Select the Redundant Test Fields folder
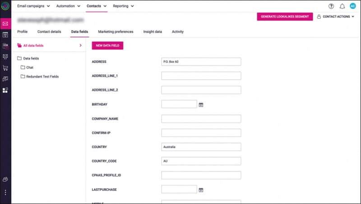Image resolution: width=361 pixels, height=204 pixels. click(42, 76)
